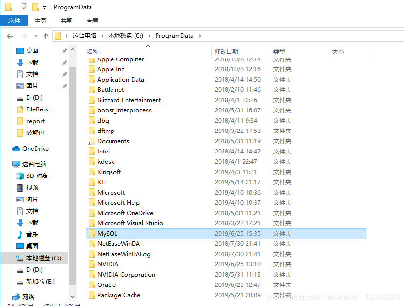Open the Customize Quick Access Toolbar dropdown

45,8
